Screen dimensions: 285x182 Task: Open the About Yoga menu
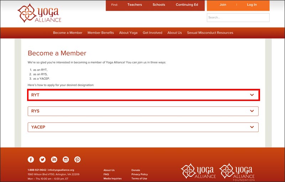(128, 33)
